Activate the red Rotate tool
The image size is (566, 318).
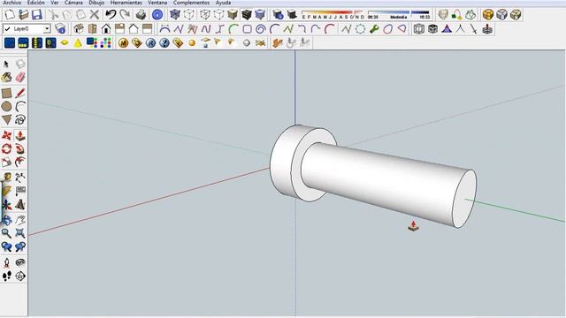[6, 148]
